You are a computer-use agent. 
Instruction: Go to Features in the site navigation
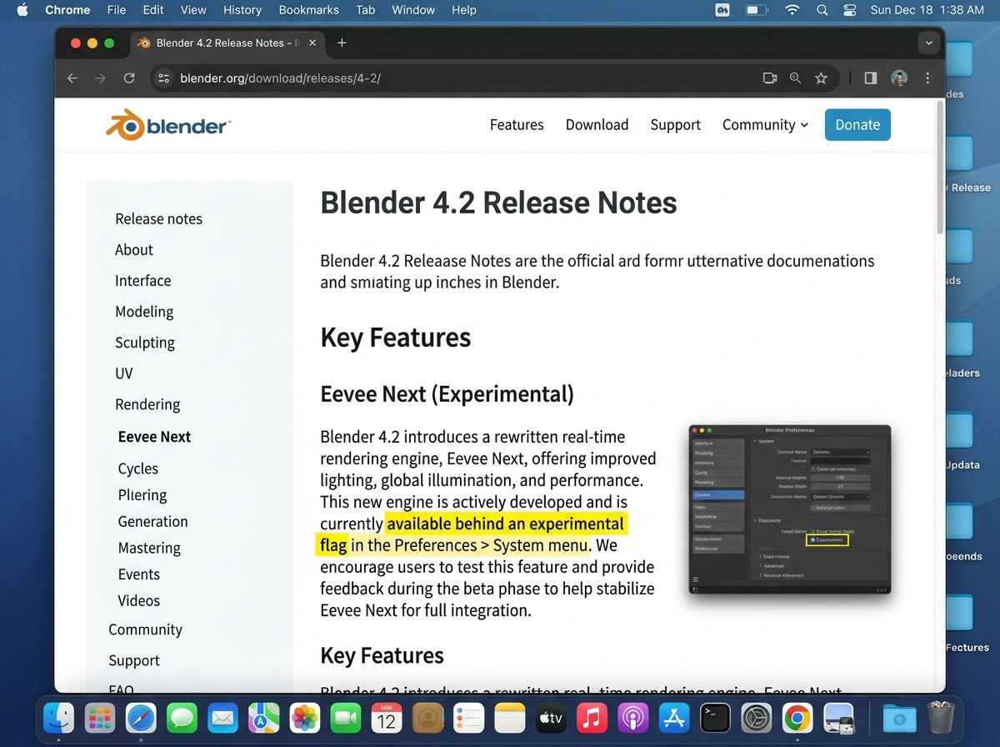point(517,125)
